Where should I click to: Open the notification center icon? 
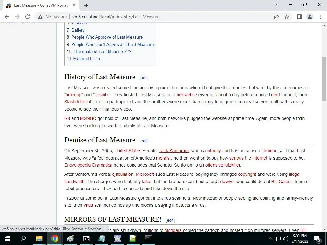317,239
